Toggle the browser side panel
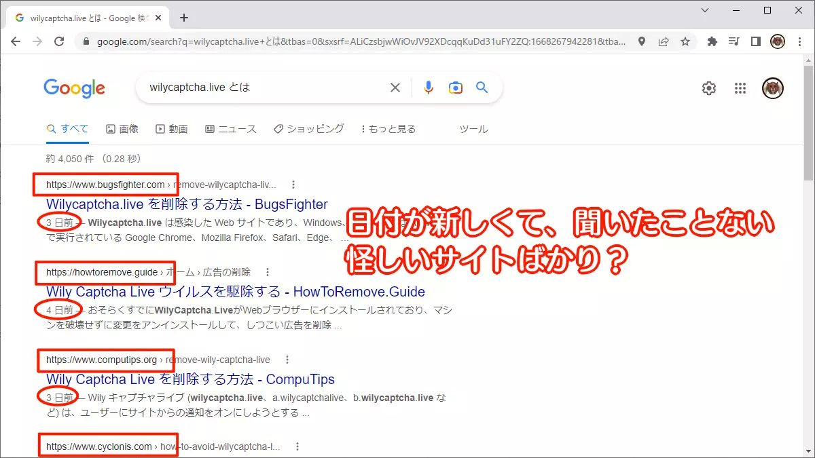 tap(755, 41)
